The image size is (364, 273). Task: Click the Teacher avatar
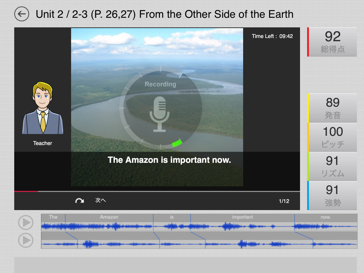[43, 108]
